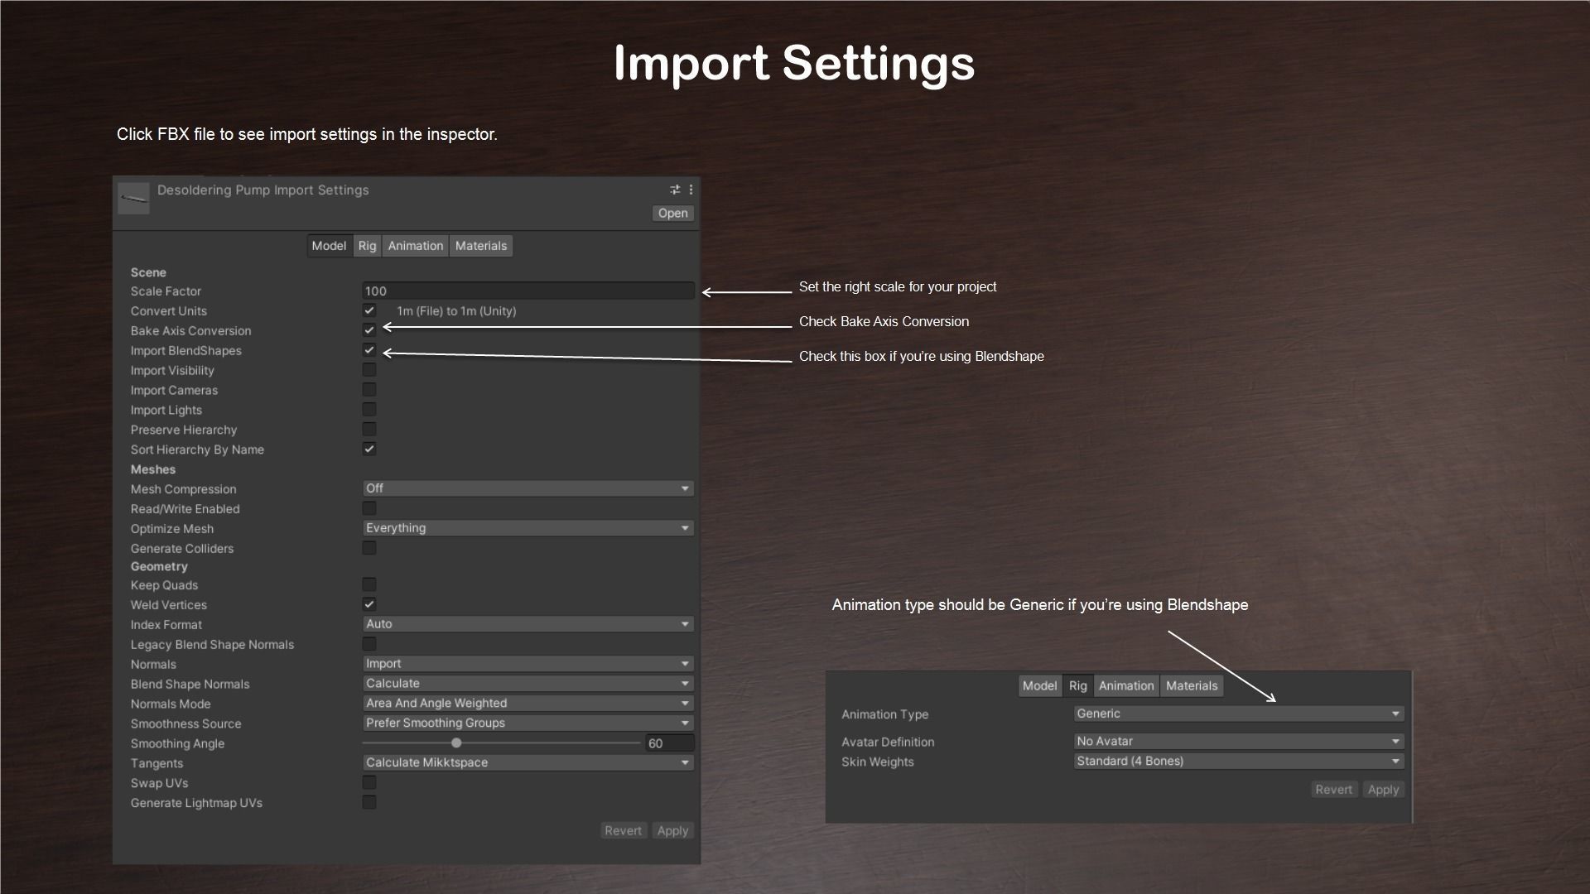
Task: Uncheck Import BlendShapes
Action: tap(369, 350)
